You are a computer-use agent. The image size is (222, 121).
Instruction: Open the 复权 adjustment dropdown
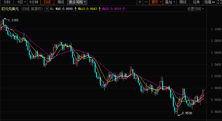(x=156, y=2)
